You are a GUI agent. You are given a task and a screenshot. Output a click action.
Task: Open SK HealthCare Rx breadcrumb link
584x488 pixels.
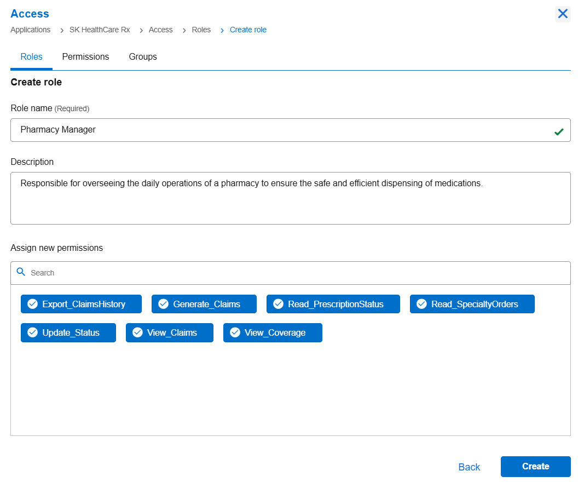point(100,30)
